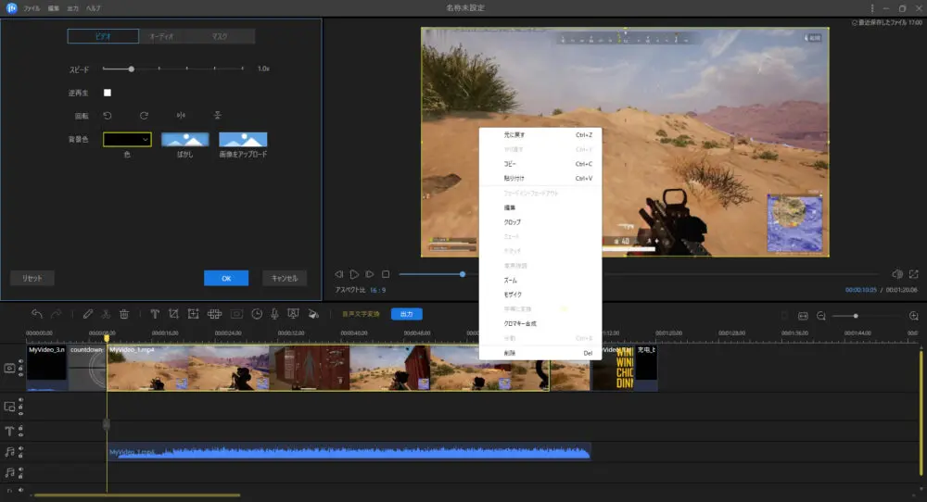The width and height of the screenshot is (927, 502).
Task: Click the text track T icon
Action: click(9, 431)
